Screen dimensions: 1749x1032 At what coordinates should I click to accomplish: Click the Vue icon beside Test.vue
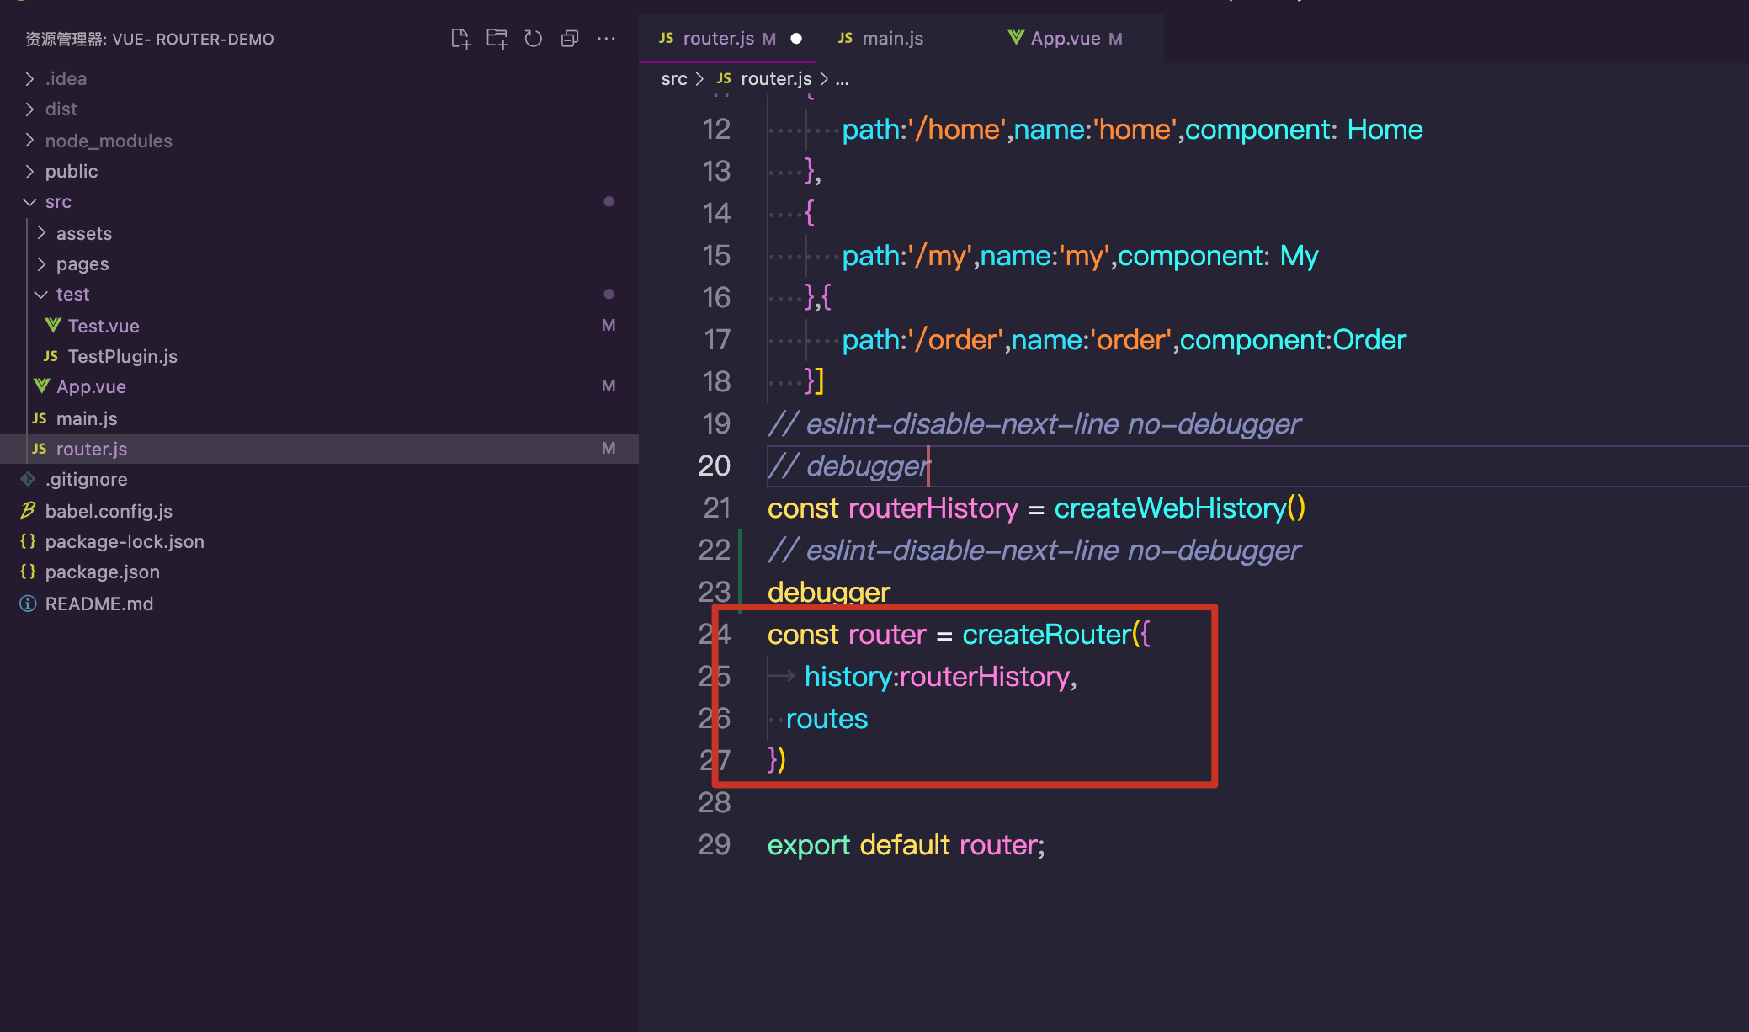(x=53, y=325)
